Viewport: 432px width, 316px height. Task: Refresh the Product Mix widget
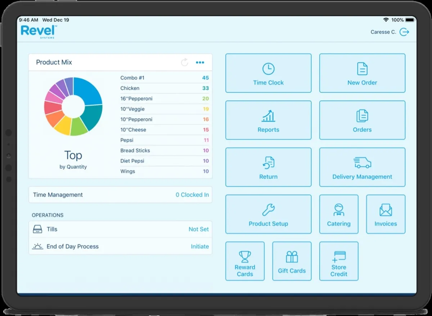tap(184, 62)
